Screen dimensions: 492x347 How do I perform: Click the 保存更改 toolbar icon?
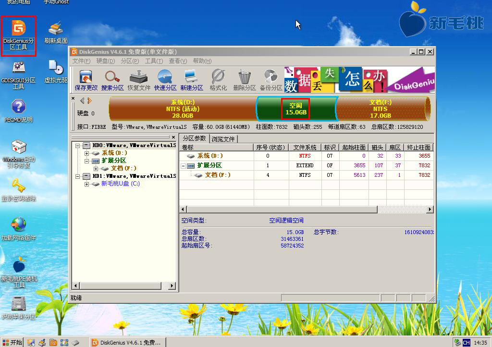click(86, 80)
